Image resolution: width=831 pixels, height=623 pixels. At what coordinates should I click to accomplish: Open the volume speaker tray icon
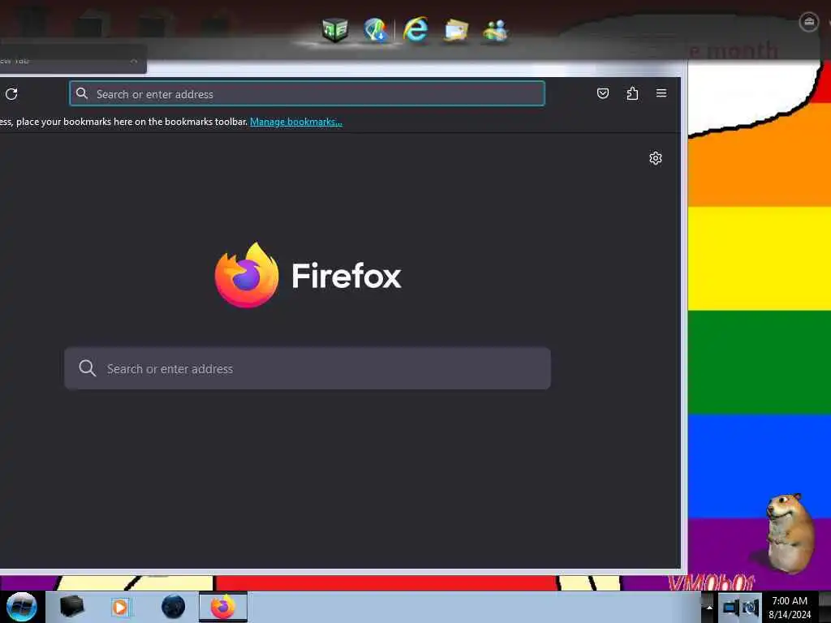[751, 607]
